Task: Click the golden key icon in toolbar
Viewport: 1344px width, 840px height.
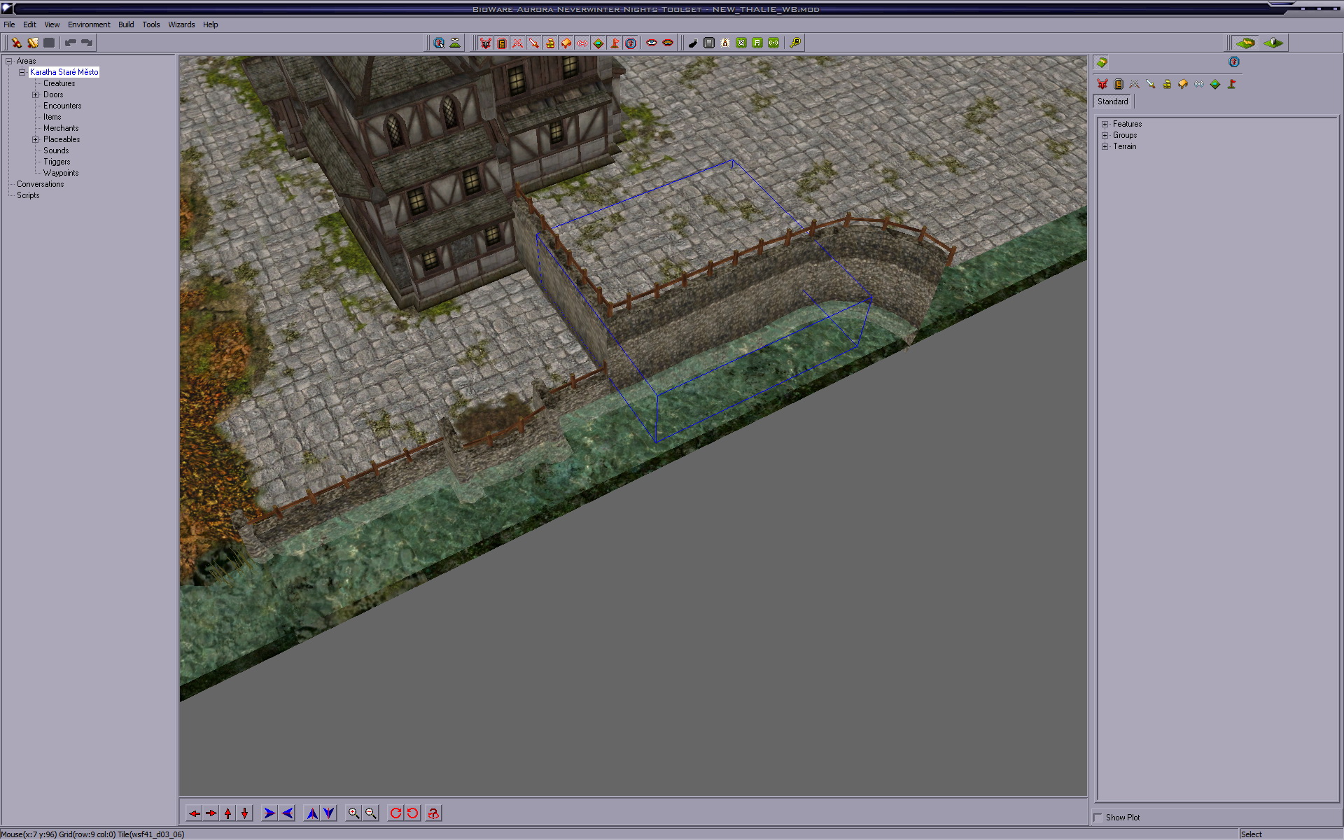Action: (x=795, y=43)
